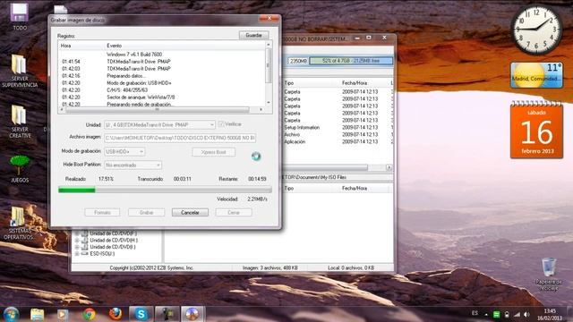Click the Madrid weather gadget
Image resolution: width=573 pixels, height=322 pixels.
click(536, 75)
